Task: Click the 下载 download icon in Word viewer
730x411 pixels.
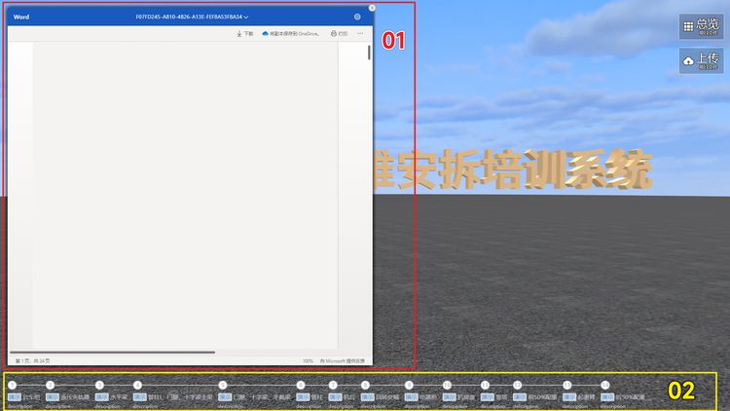Action: [x=244, y=33]
